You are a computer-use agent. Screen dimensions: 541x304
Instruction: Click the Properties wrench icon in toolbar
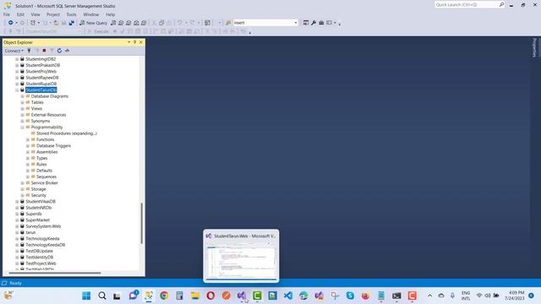click(314, 23)
